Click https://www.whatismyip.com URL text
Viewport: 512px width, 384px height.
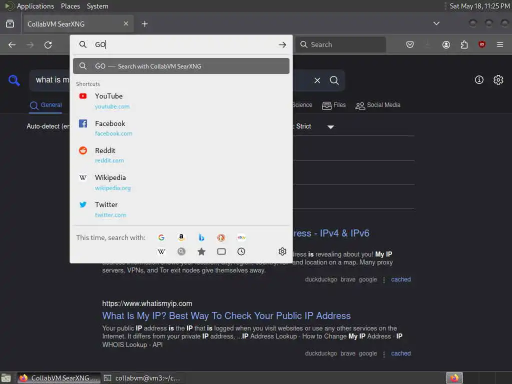coord(147,303)
